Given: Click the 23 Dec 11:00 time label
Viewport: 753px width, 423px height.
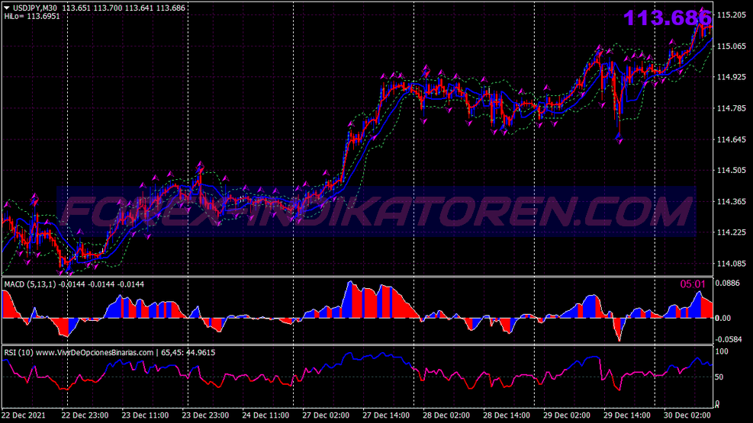Looking at the screenshot, I should [145, 415].
